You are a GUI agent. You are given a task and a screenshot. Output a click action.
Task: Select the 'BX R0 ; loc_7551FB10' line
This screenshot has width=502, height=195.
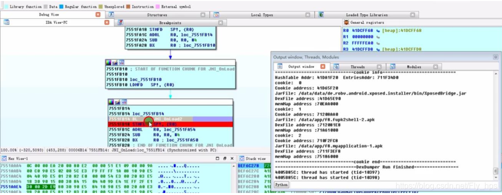tap(170, 45)
